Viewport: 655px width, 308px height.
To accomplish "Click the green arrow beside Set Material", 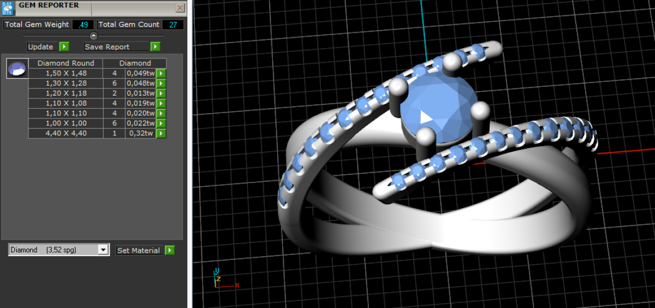I will 170,250.
